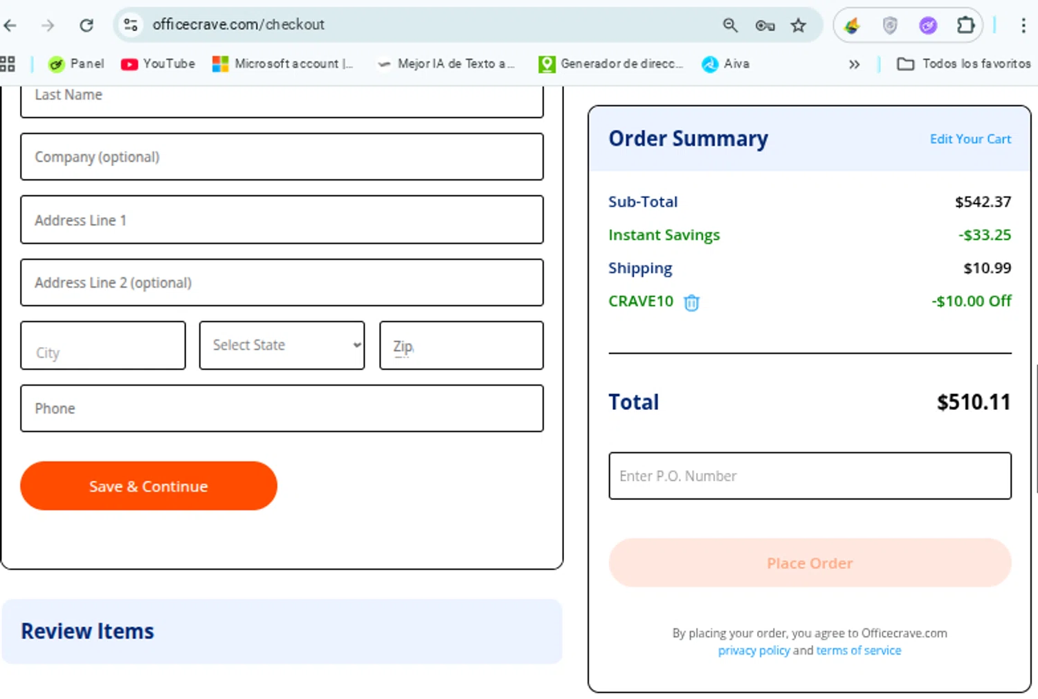Click the browser forward arrow
This screenshot has height=699, width=1038.
[x=48, y=26]
